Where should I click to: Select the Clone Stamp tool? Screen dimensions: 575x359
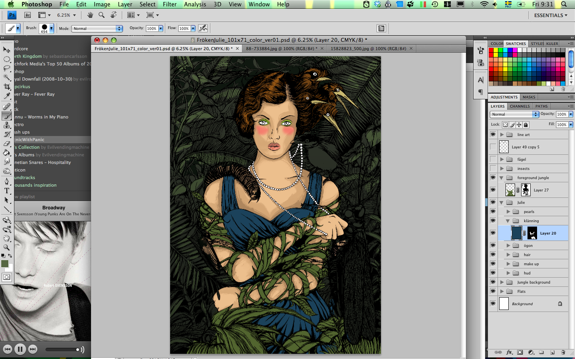pos(6,125)
